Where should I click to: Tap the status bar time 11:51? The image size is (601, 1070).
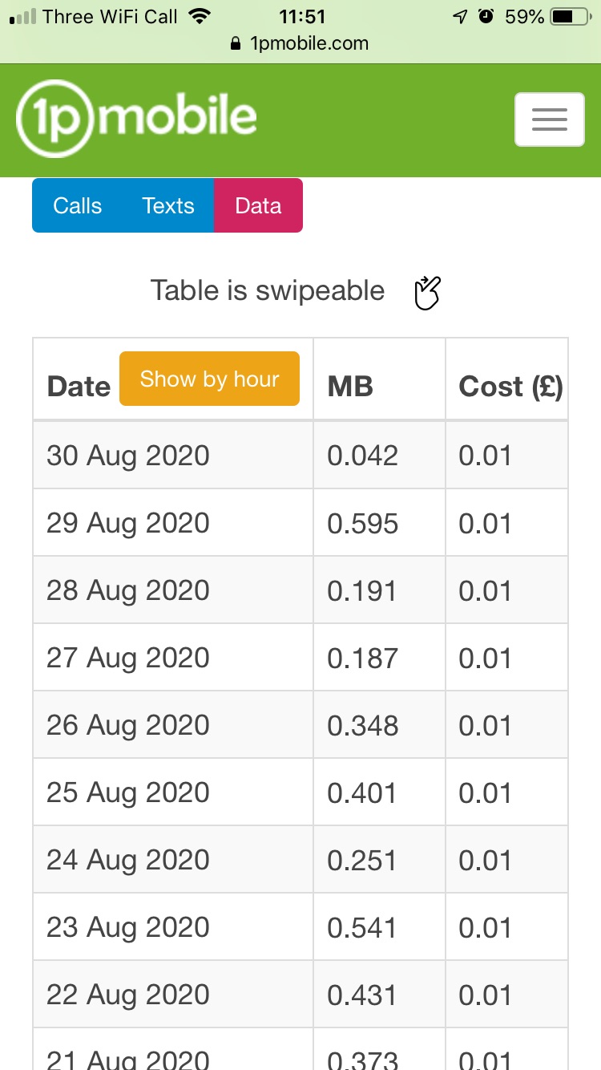click(302, 17)
